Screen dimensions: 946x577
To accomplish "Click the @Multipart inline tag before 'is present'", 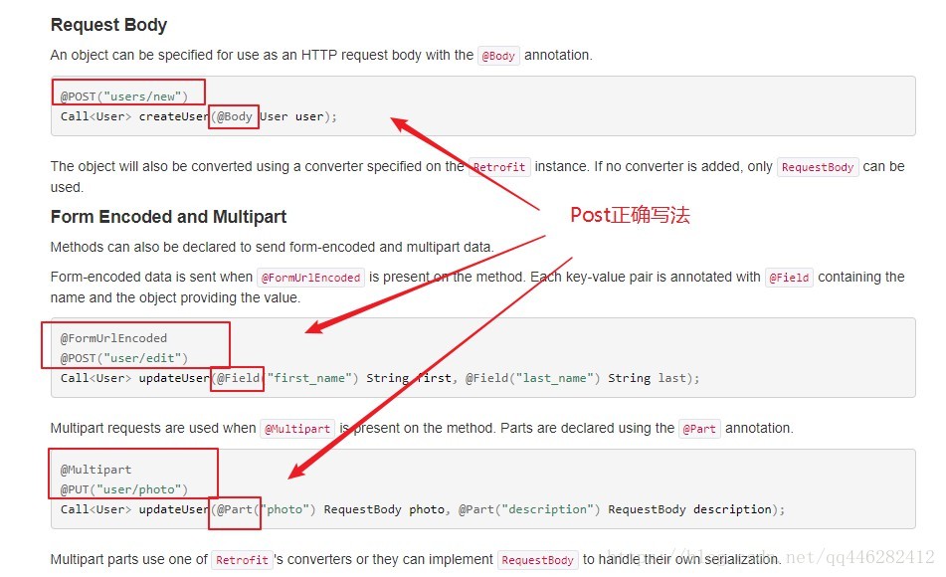I will coord(297,428).
